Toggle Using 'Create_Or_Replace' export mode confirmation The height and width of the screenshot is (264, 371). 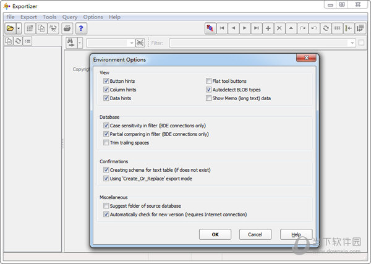106,179
